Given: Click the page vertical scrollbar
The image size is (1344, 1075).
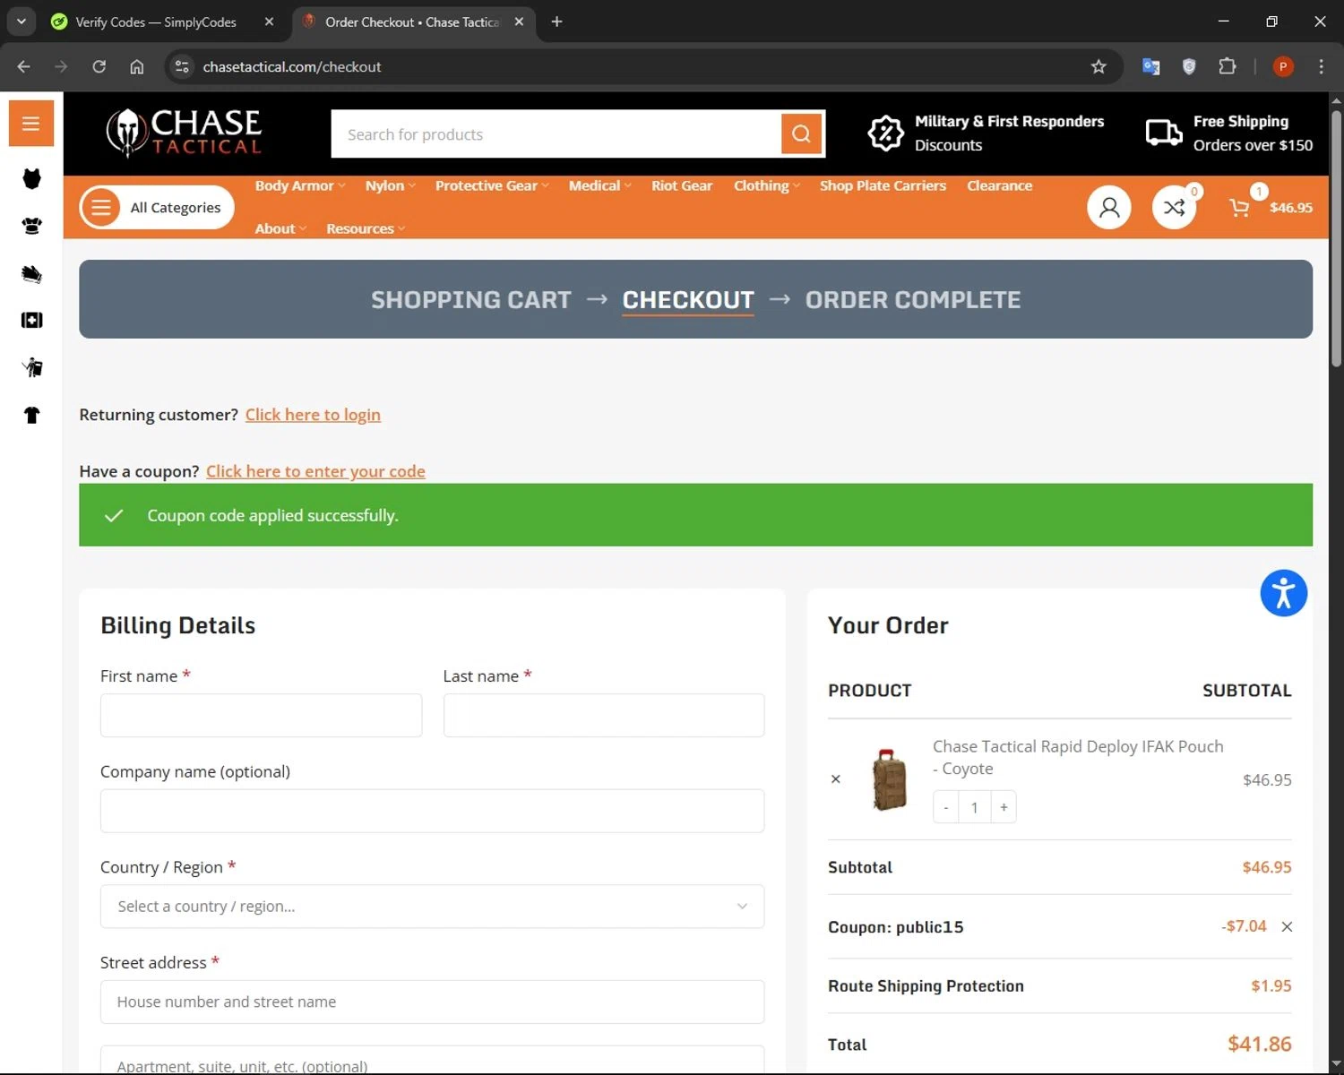Looking at the screenshot, I should click(1336, 237).
